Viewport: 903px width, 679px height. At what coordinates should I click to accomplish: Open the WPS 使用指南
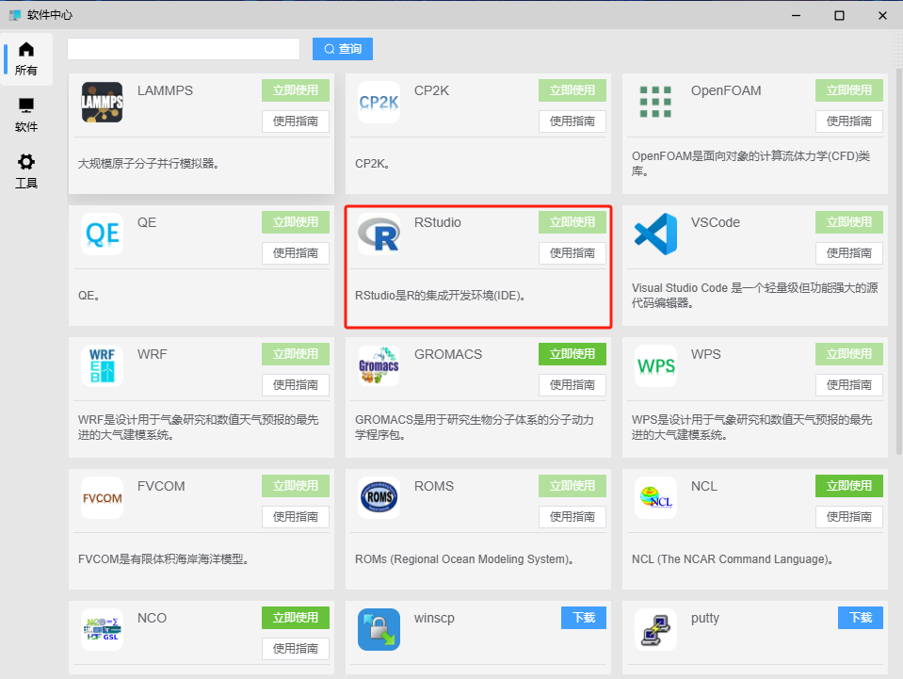tap(849, 385)
